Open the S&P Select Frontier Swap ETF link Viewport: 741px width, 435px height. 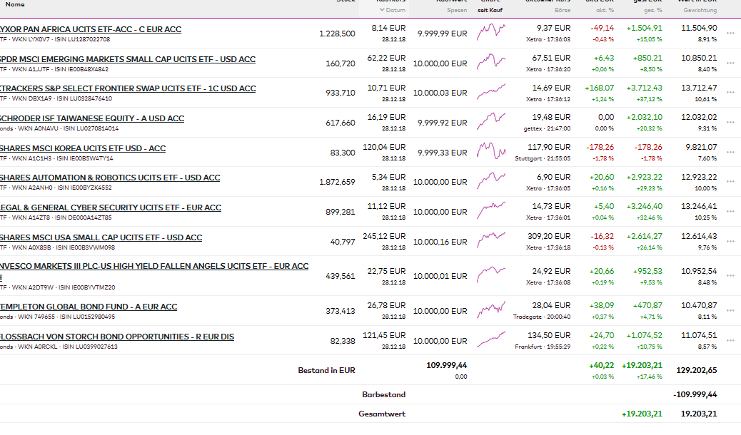coord(128,89)
